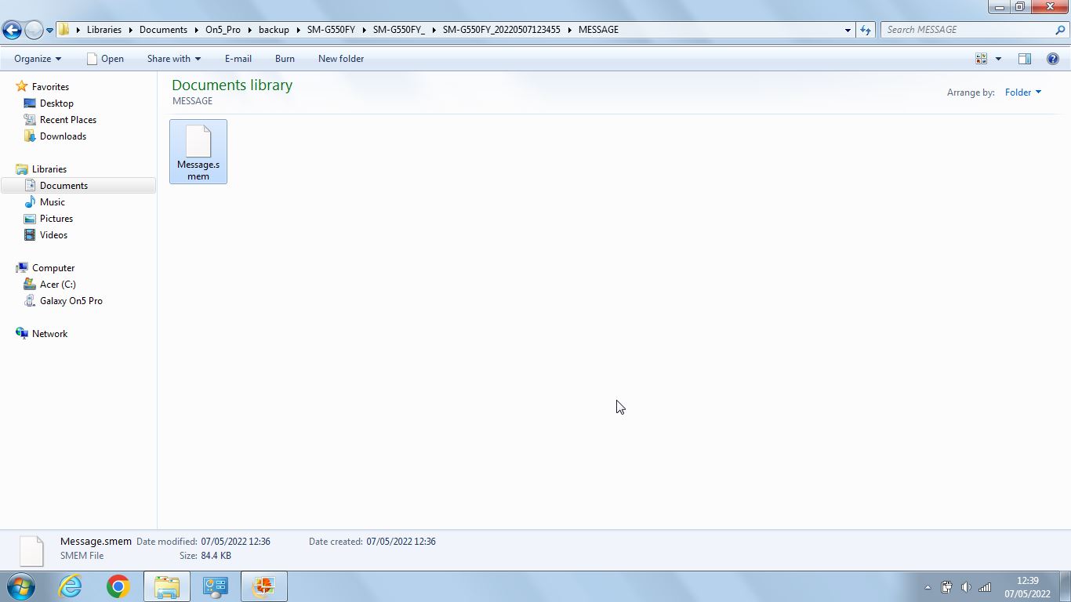Toggle the preview pane button
Viewport: 1071px width, 602px height.
(1025, 59)
